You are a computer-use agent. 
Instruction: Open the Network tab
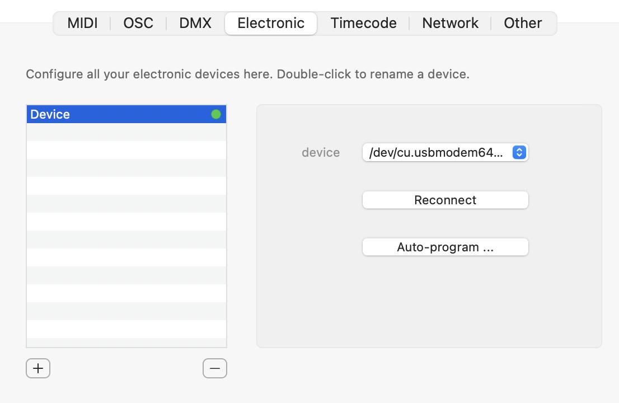450,24
